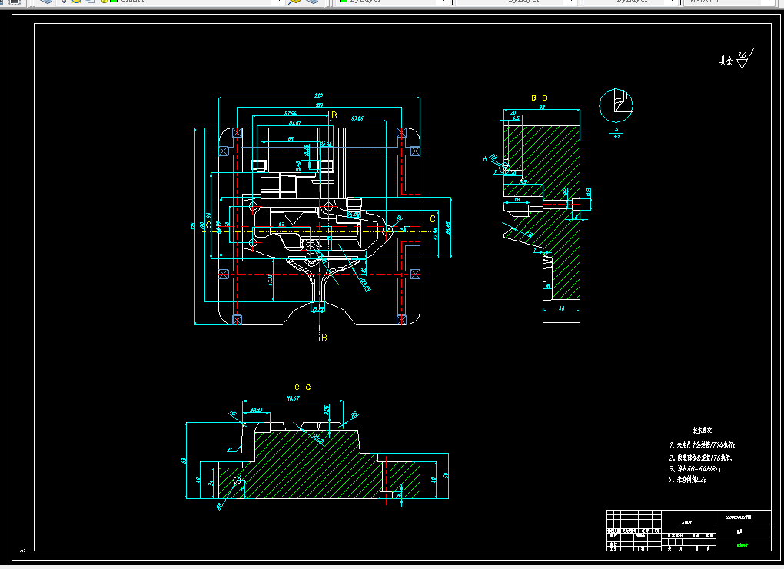Expand the plot style dropdown arrow

click(769, 2)
